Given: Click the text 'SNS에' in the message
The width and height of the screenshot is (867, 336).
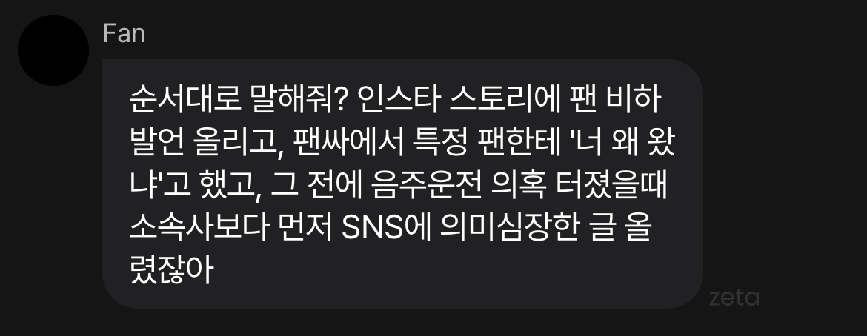Looking at the screenshot, I should [385, 228].
